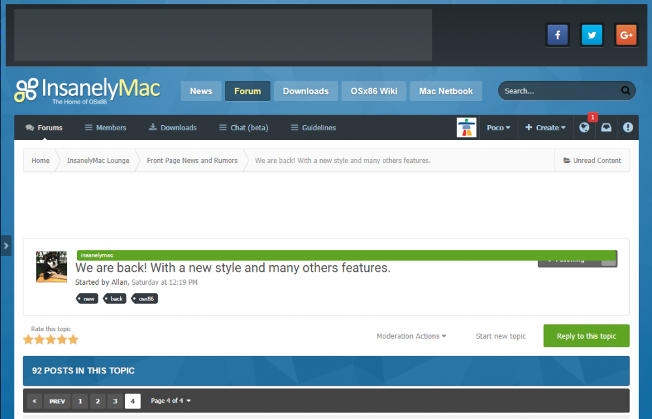This screenshot has height=419, width=652.
Task: Click the 'back' tag
Action: point(115,298)
